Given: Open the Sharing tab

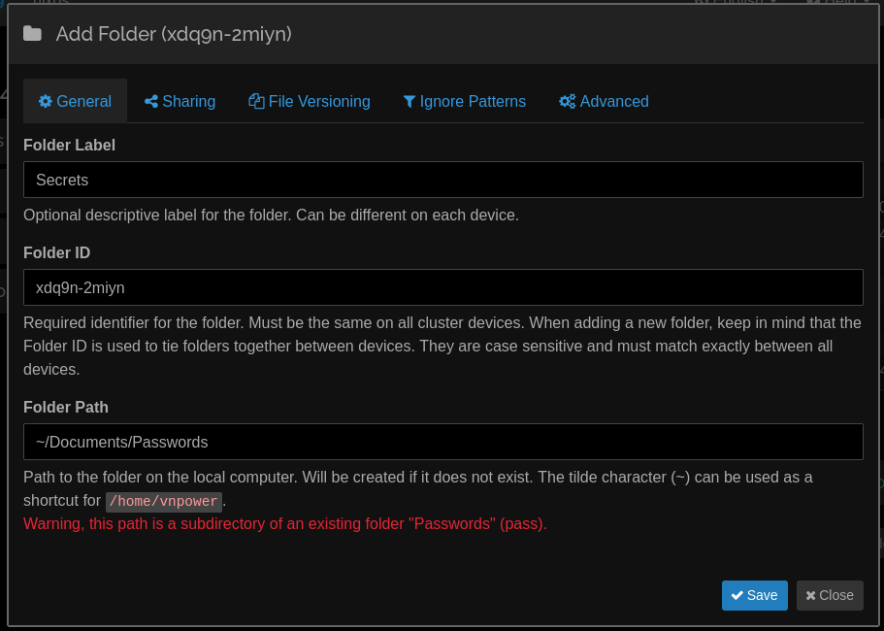Looking at the screenshot, I should pyautogui.click(x=180, y=102).
